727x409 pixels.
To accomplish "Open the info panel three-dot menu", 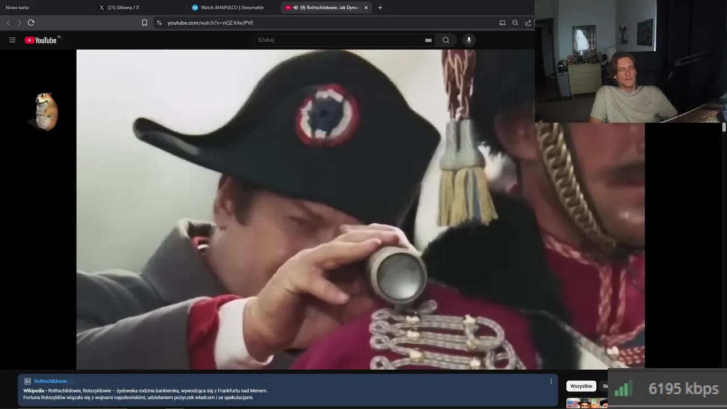I will point(551,381).
